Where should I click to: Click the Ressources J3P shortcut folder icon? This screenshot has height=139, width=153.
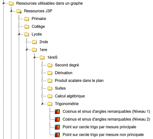point(19,11)
